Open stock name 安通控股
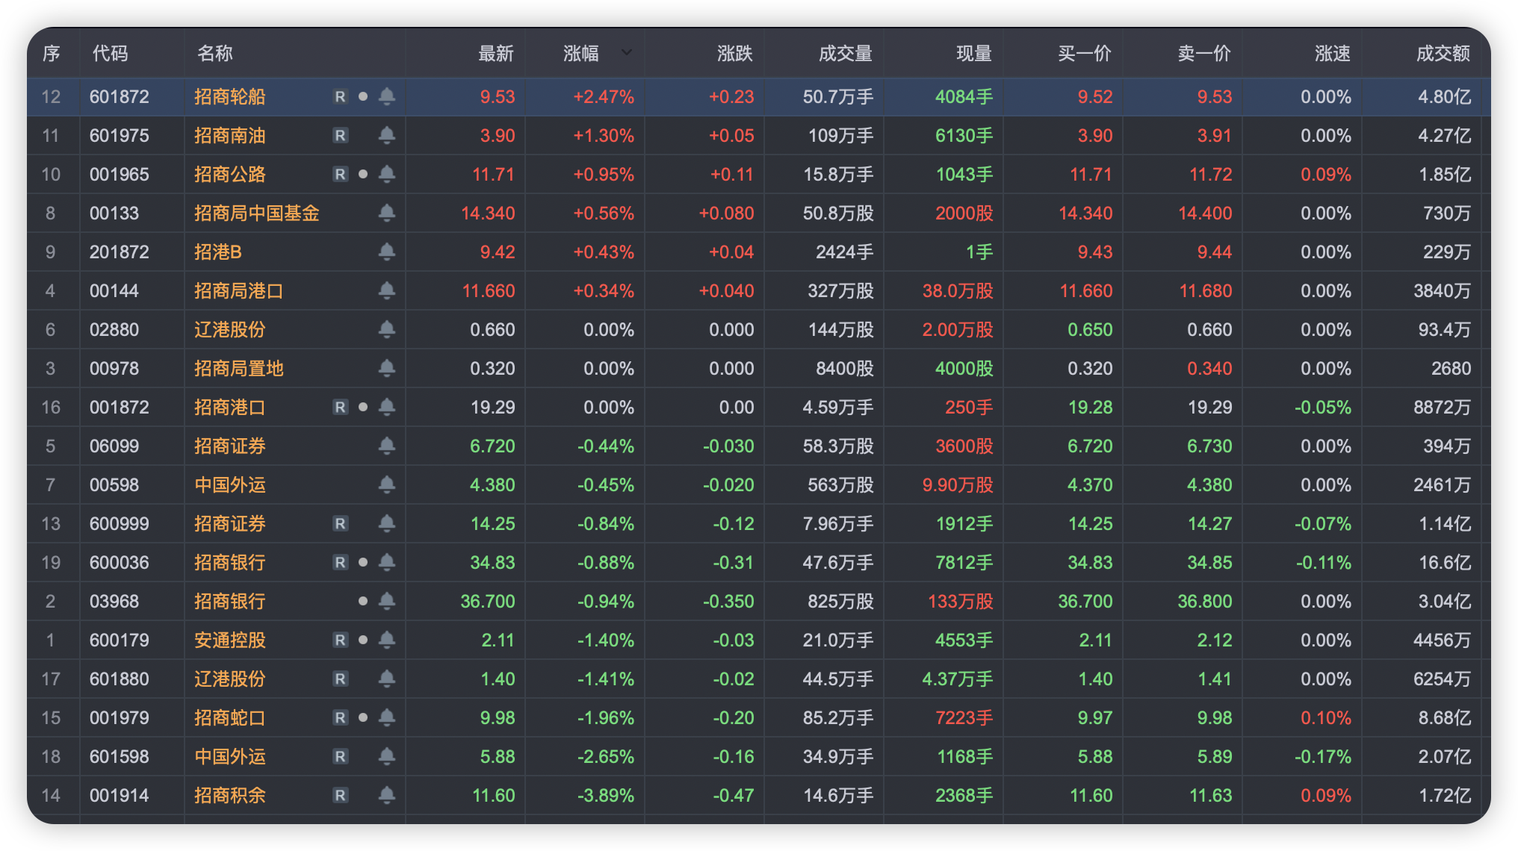The width and height of the screenshot is (1518, 851). (230, 640)
